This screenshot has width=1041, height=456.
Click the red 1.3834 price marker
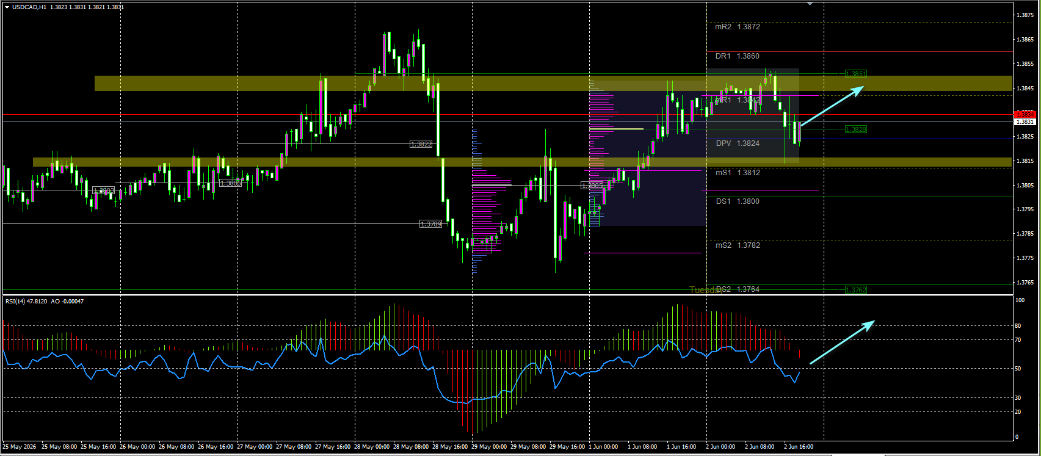[1025, 114]
